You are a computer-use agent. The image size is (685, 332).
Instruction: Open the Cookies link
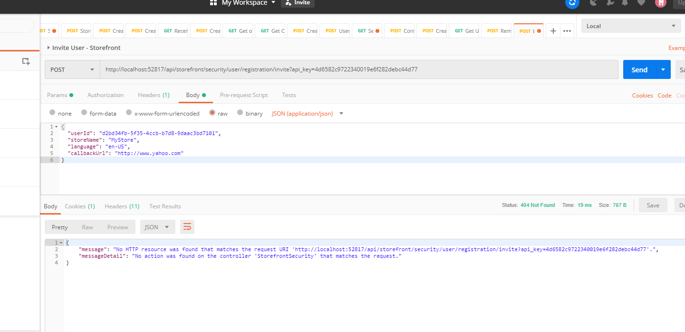click(x=643, y=96)
